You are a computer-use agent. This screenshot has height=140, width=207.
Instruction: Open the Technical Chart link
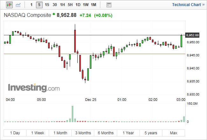pos(188,5)
